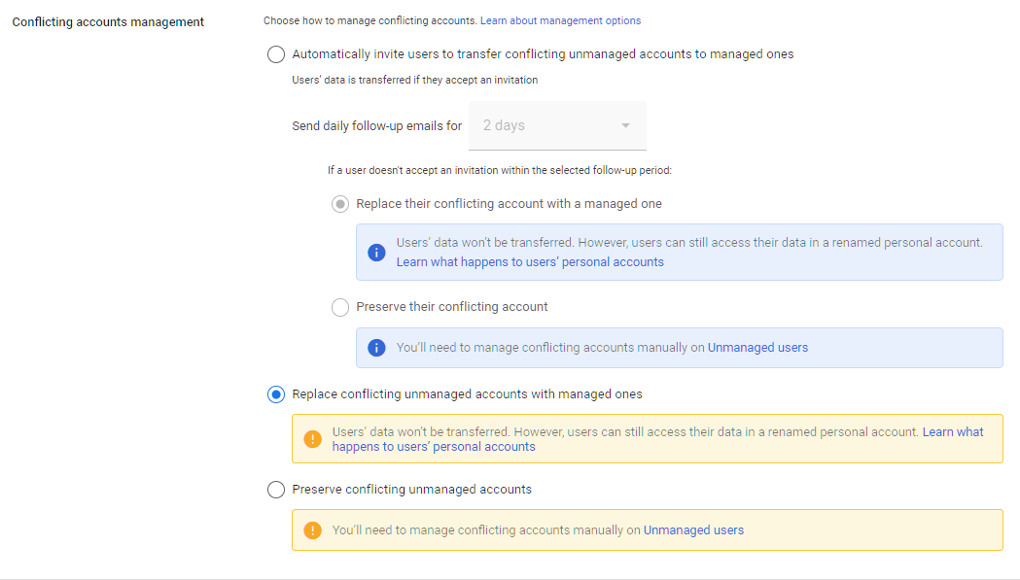Click the Conflicting accounts management heading
Screen dimensions: 1020x580
click(107, 21)
